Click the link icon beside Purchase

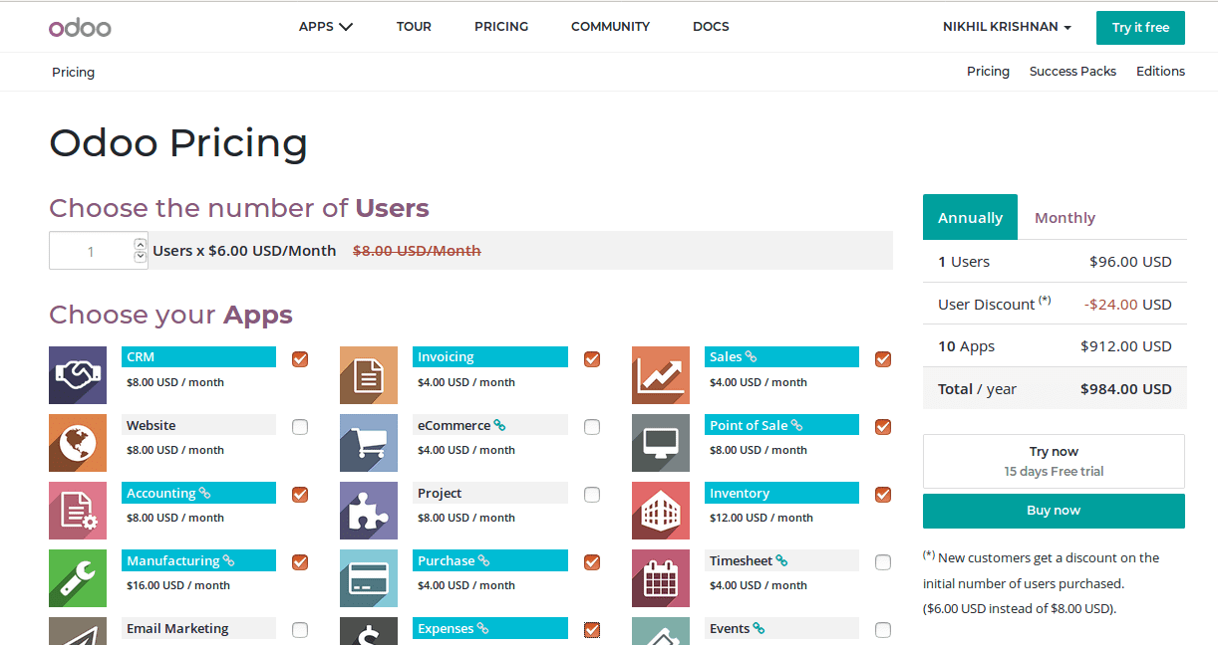pos(483,560)
